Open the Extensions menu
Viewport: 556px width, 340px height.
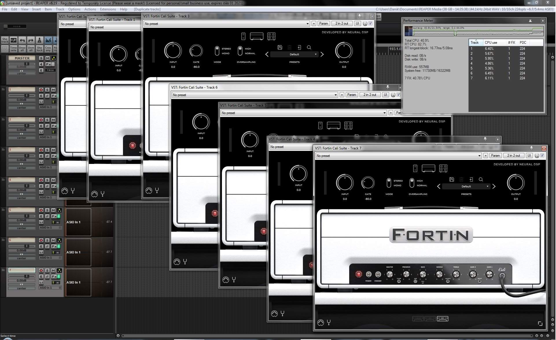pyautogui.click(x=108, y=9)
